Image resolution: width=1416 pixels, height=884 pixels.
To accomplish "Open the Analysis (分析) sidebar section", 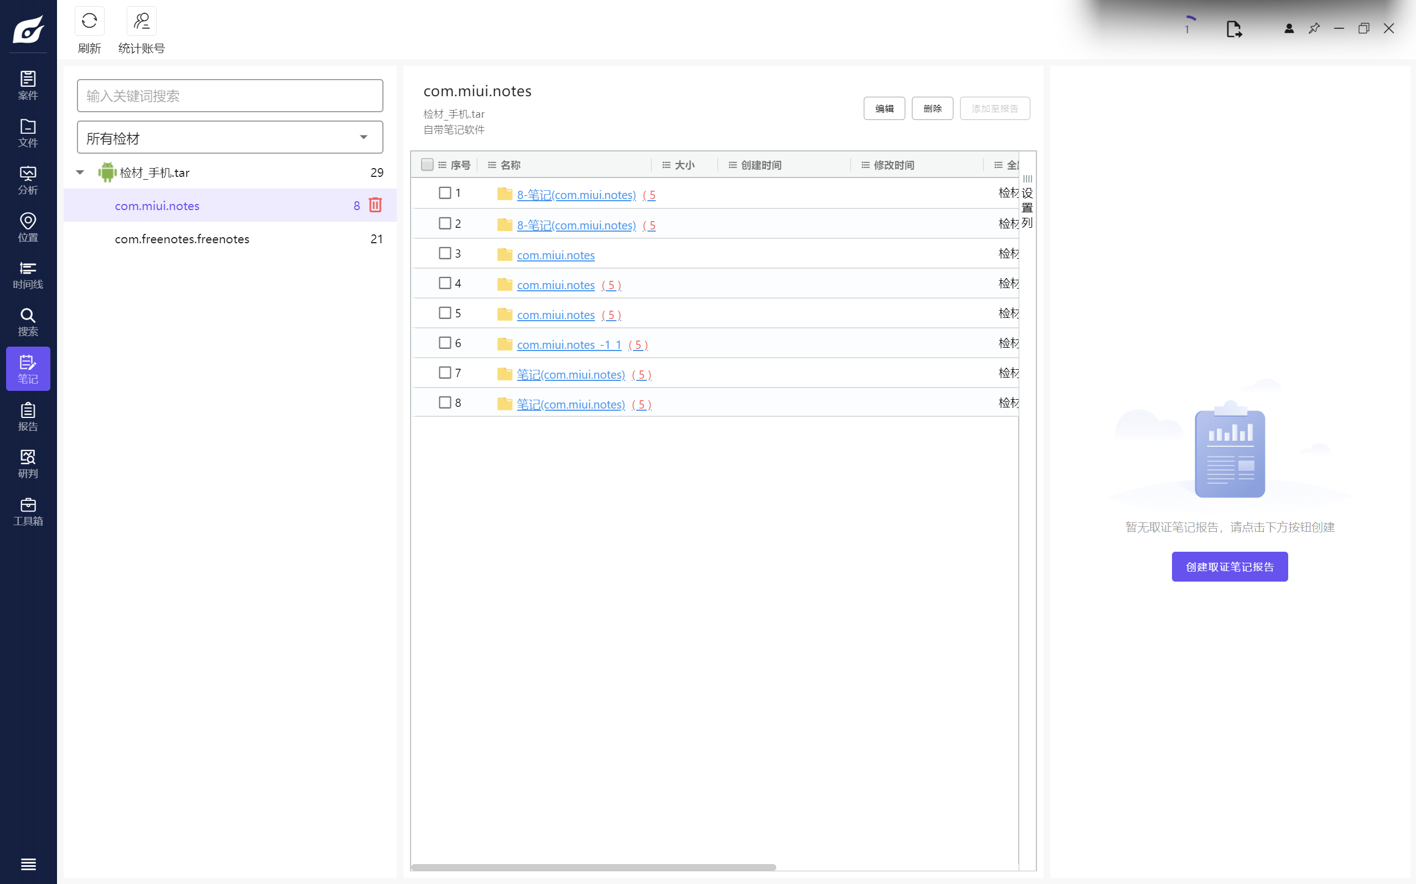I will [x=28, y=180].
